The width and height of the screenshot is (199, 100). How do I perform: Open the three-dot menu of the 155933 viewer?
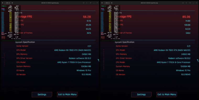pyautogui.click(x=87, y=3)
